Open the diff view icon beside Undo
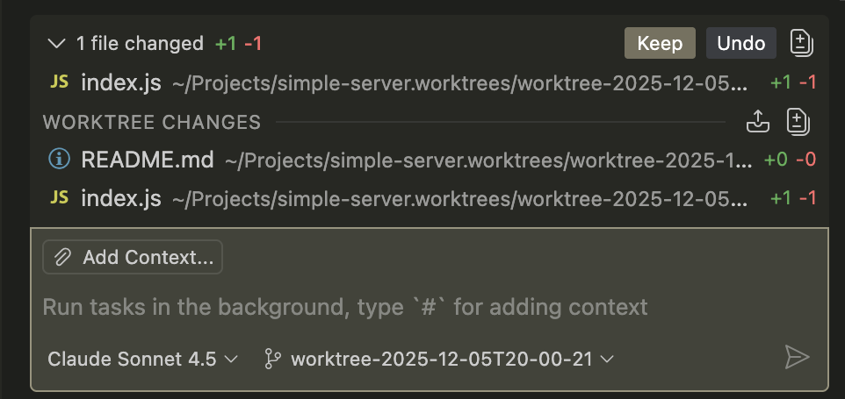This screenshot has width=845, height=399. [800, 43]
